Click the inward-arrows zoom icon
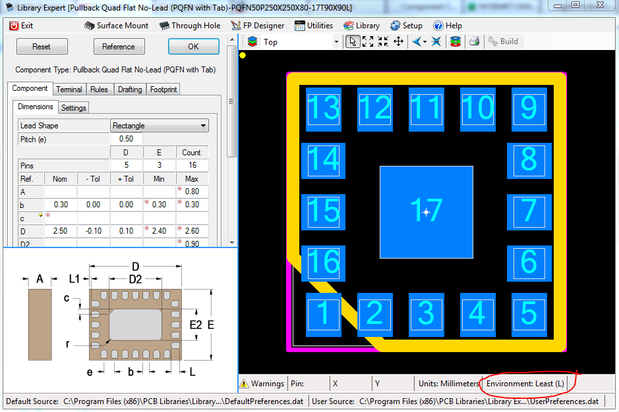This screenshot has width=619, height=412. 383,41
